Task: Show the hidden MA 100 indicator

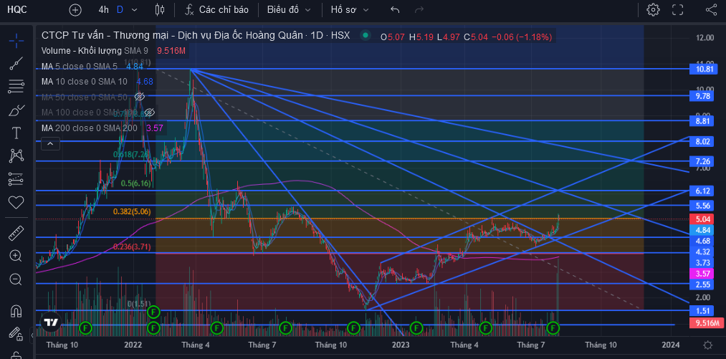Action: point(149,112)
